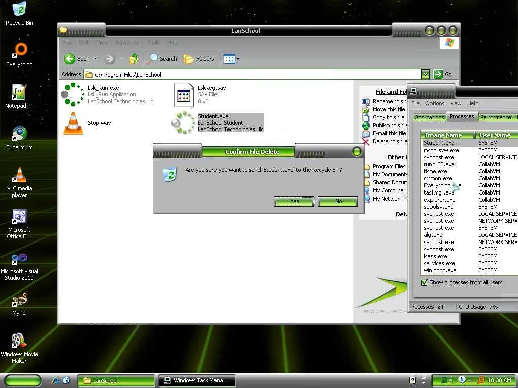This screenshot has height=388, width=518.
Task: Select the Processes tab in Task Manager
Action: (x=462, y=117)
